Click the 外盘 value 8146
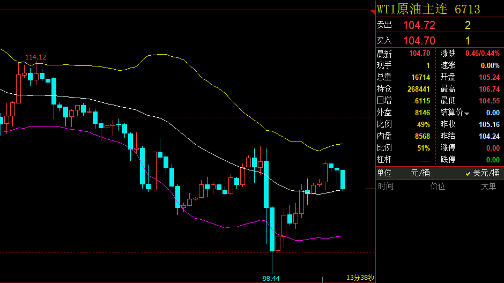 [x=423, y=113]
